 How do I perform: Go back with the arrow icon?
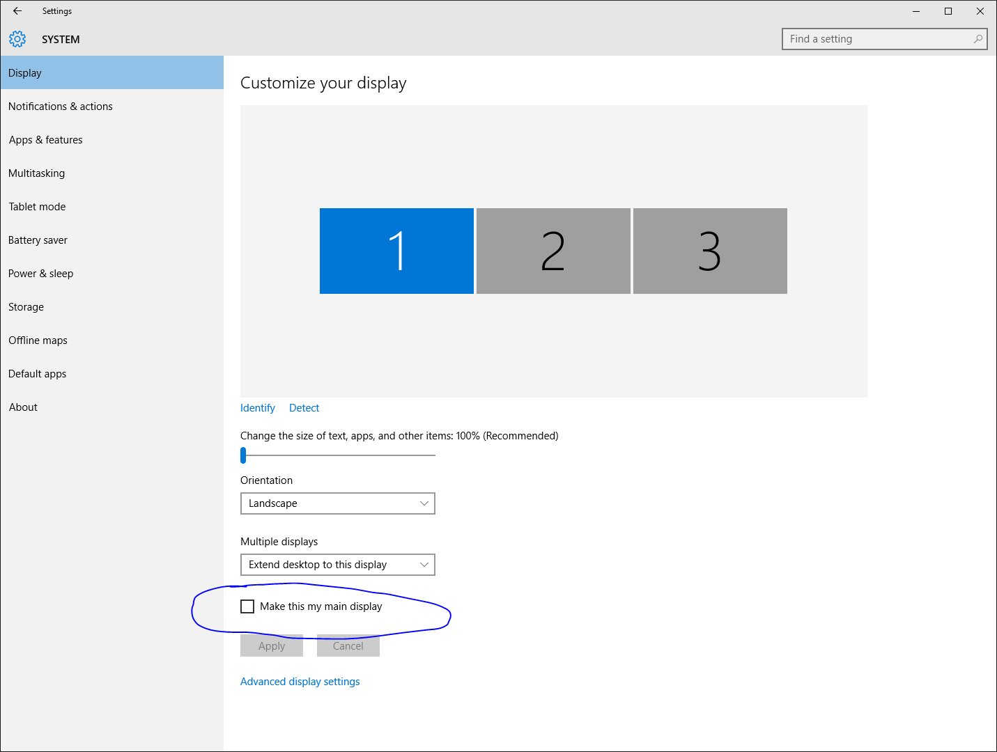click(17, 11)
